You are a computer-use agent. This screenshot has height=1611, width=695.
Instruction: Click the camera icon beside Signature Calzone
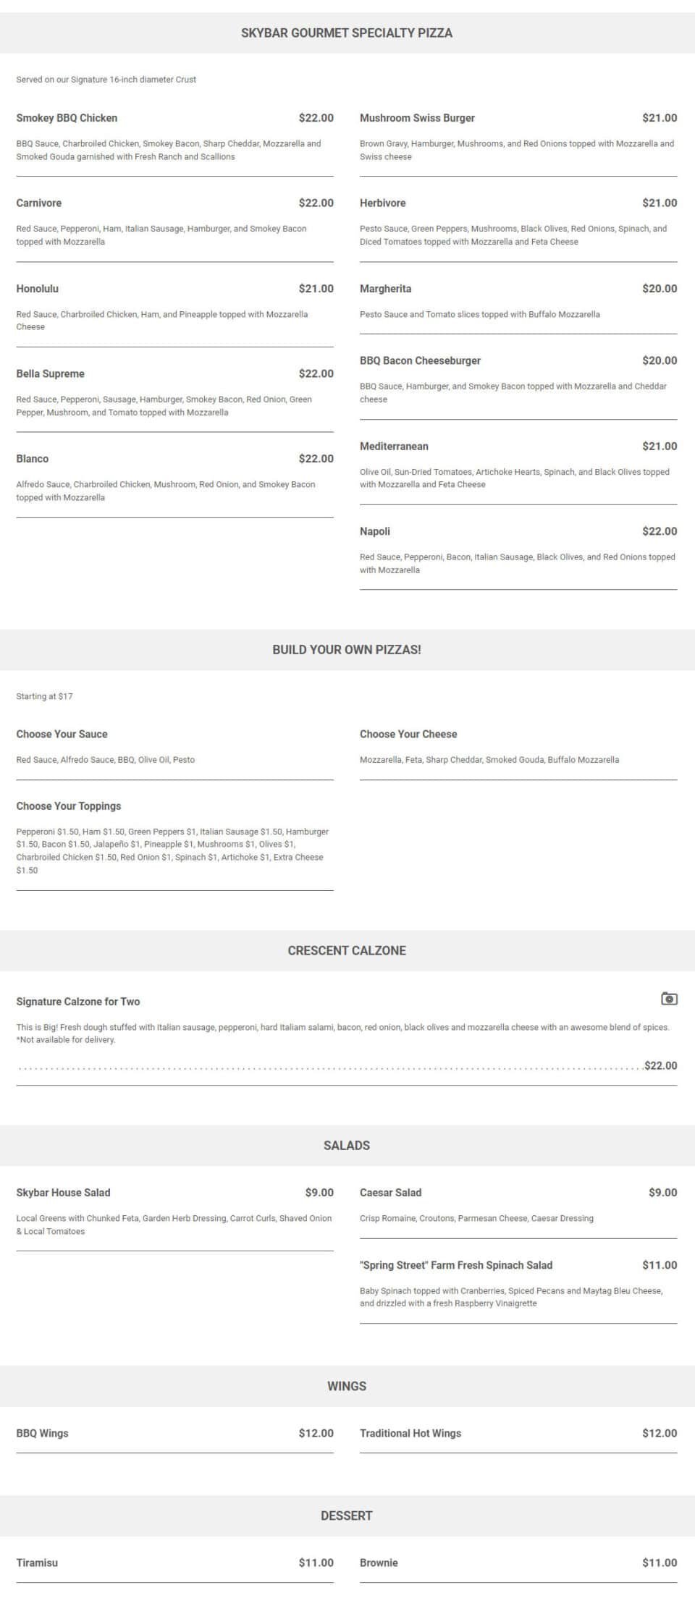(669, 999)
